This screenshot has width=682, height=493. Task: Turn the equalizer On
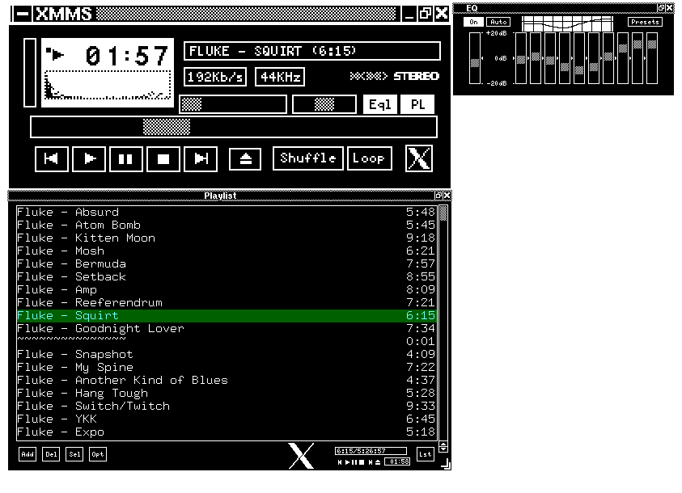pyautogui.click(x=474, y=22)
